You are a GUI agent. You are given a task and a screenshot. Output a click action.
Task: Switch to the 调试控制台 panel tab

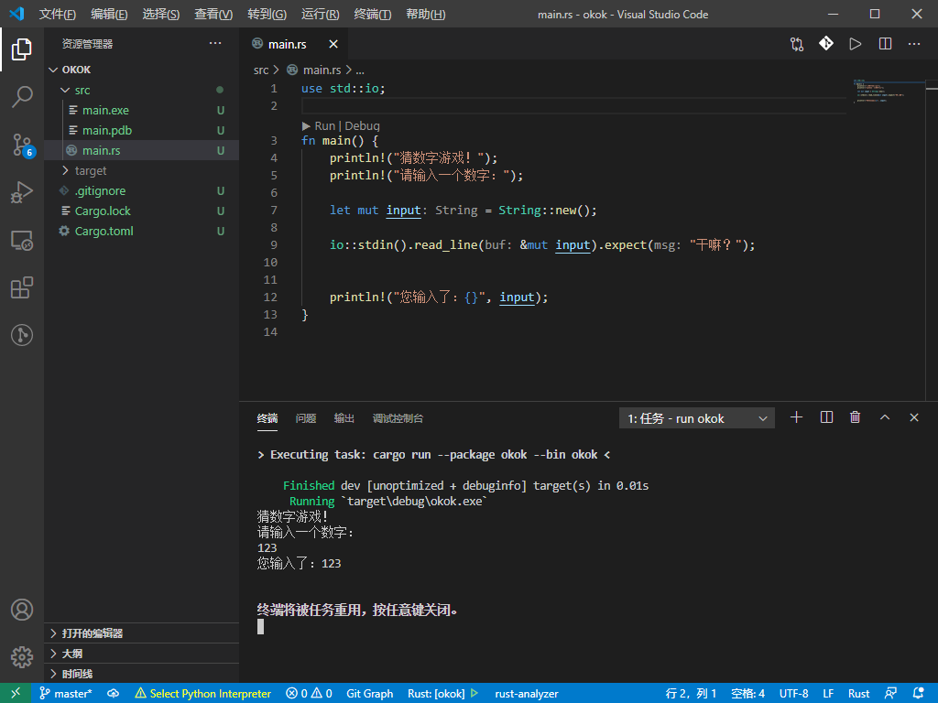click(398, 417)
